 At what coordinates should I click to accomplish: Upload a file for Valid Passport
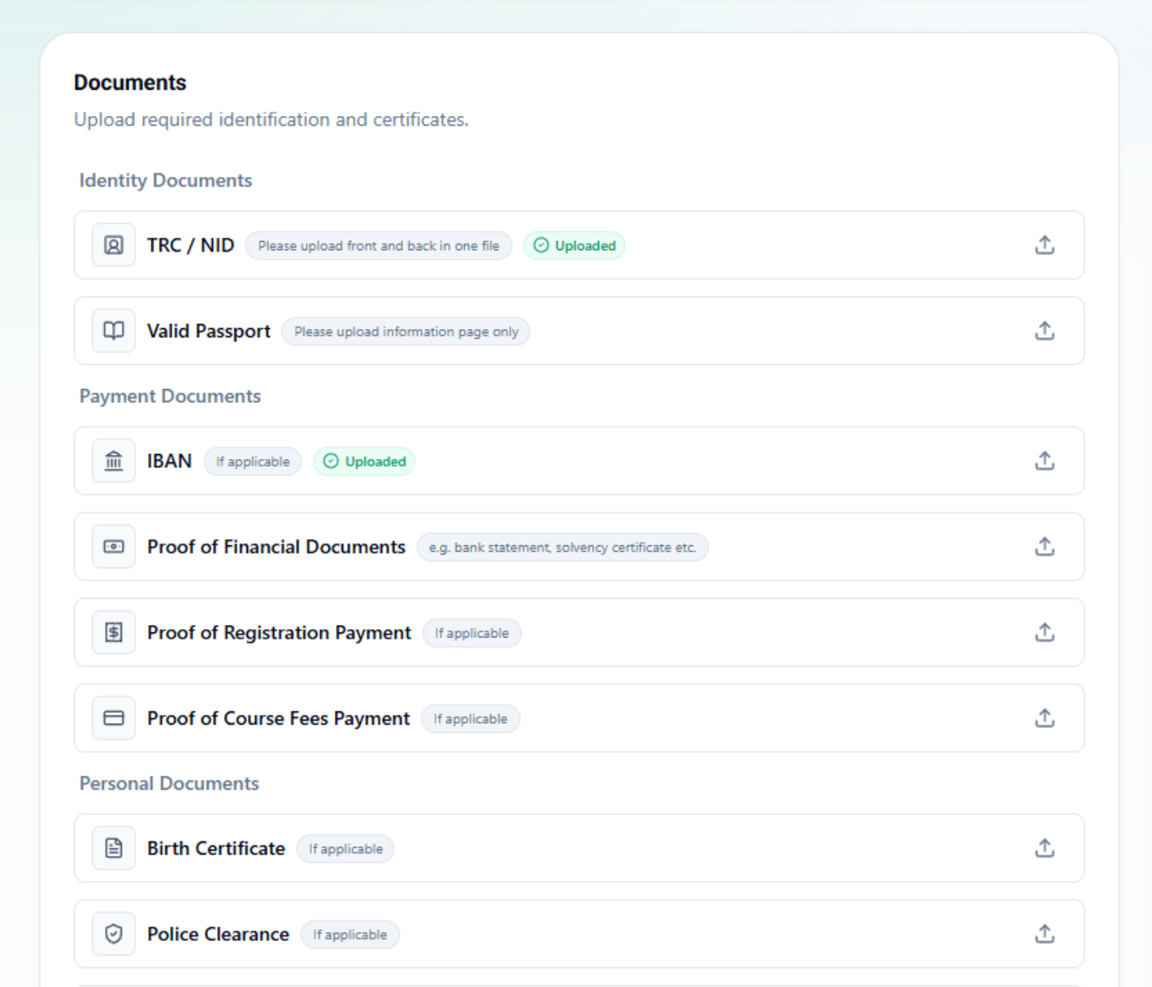coord(1044,331)
